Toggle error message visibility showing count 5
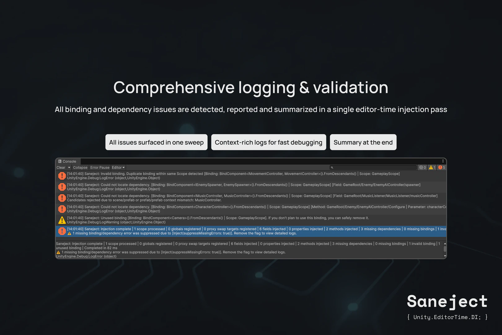 tap(441, 167)
